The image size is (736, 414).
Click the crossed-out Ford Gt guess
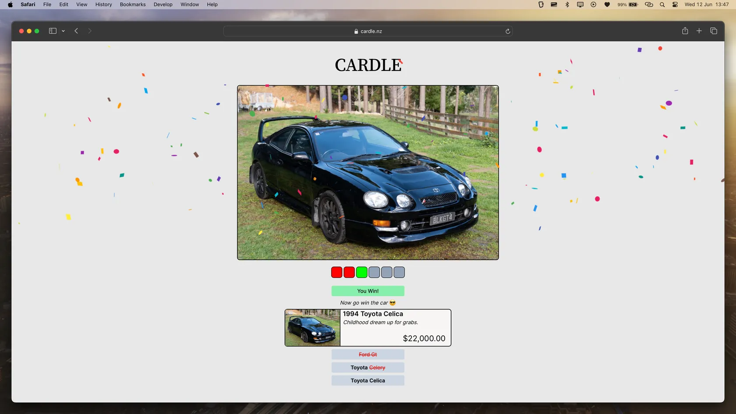coord(368,354)
